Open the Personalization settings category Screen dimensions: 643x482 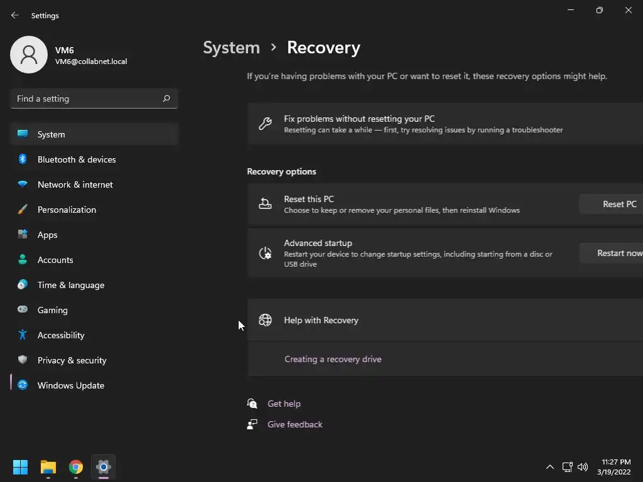[x=67, y=210]
